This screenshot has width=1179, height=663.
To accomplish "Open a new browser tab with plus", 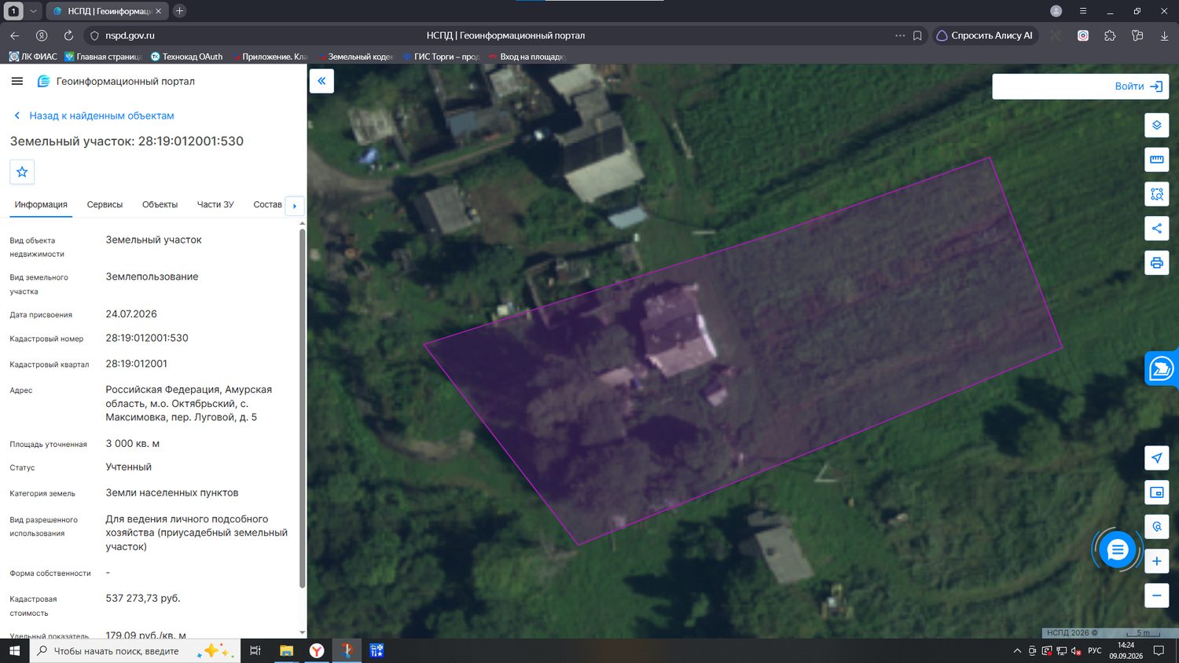I will [x=179, y=11].
